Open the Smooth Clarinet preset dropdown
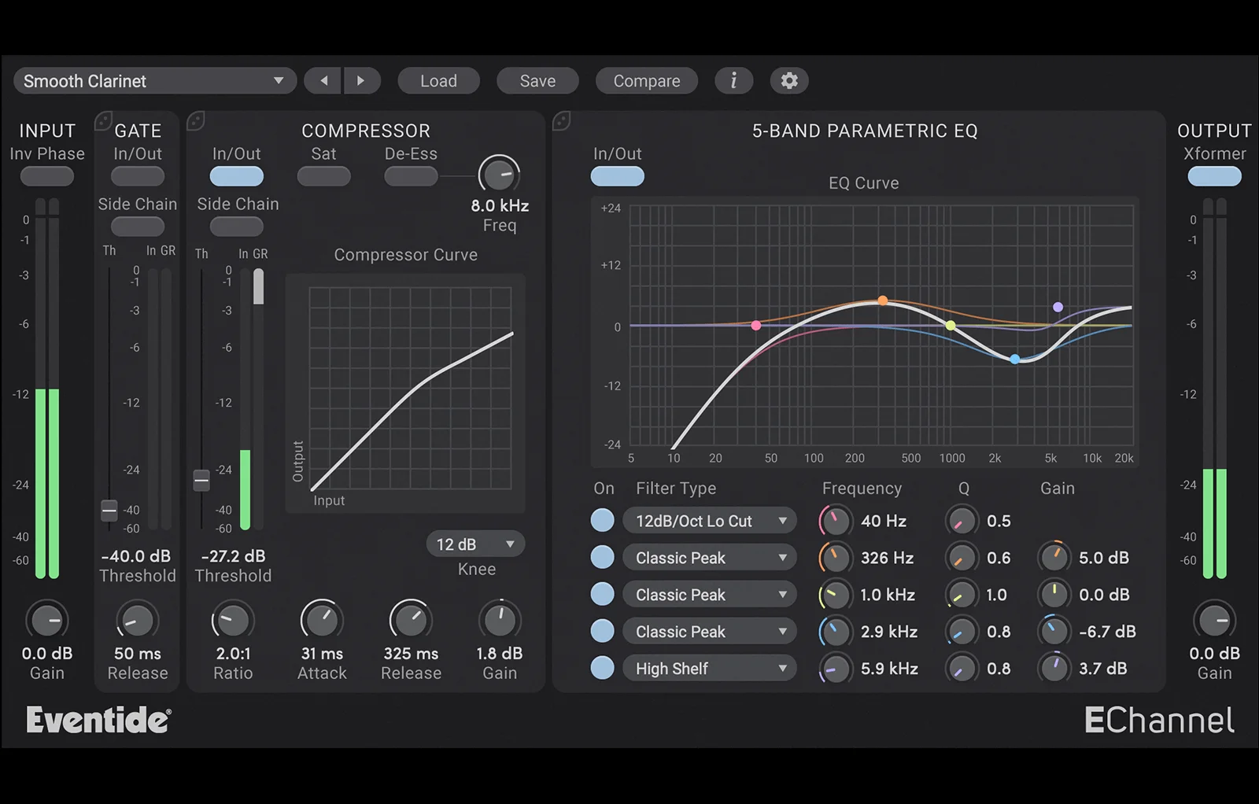The image size is (1259, 804). coord(154,81)
